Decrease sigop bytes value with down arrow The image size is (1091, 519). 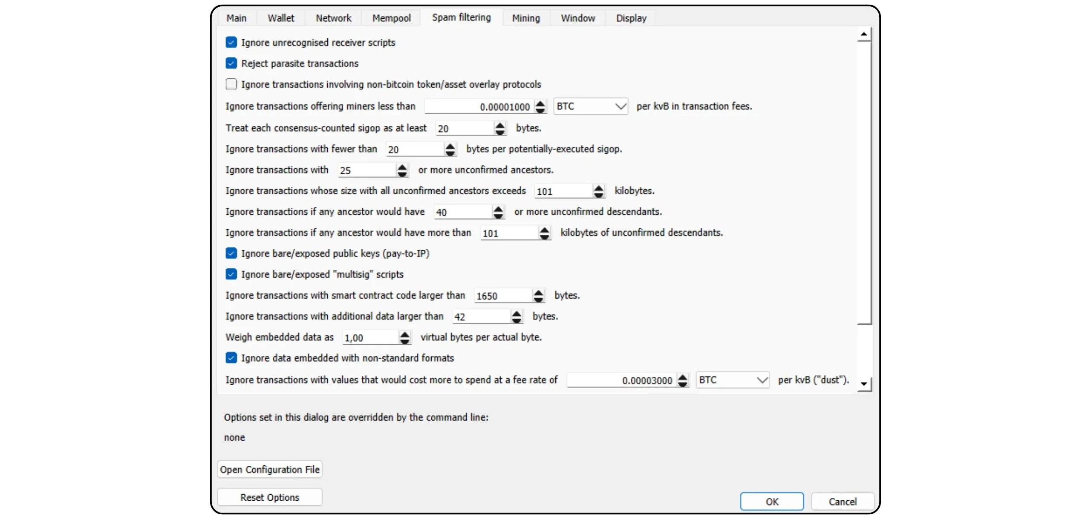tap(500, 132)
